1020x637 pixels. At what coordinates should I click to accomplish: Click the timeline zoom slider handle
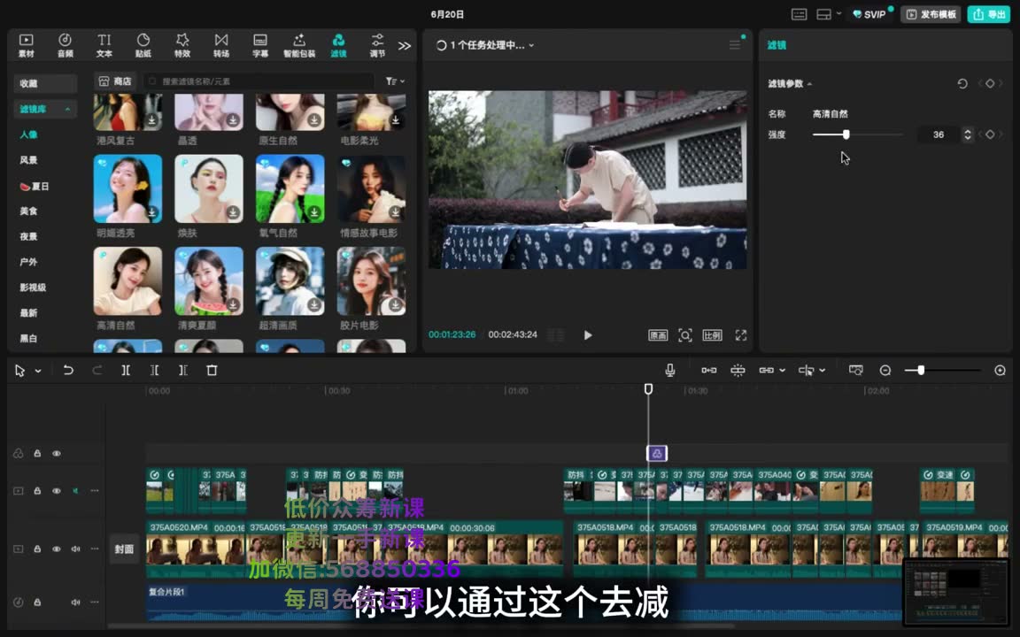pyautogui.click(x=921, y=371)
